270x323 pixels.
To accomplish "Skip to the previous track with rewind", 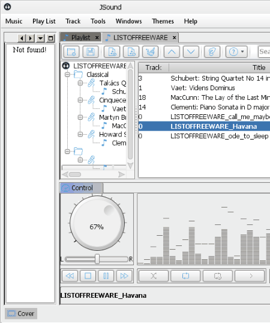I will point(70,275).
